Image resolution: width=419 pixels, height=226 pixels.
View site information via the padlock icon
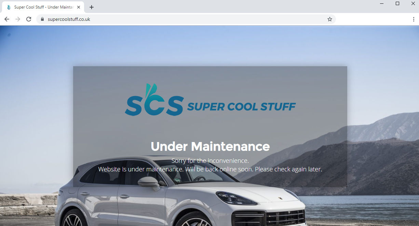42,19
